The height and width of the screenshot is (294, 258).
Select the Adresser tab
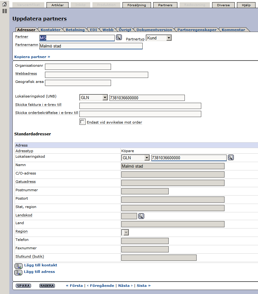[26, 29]
